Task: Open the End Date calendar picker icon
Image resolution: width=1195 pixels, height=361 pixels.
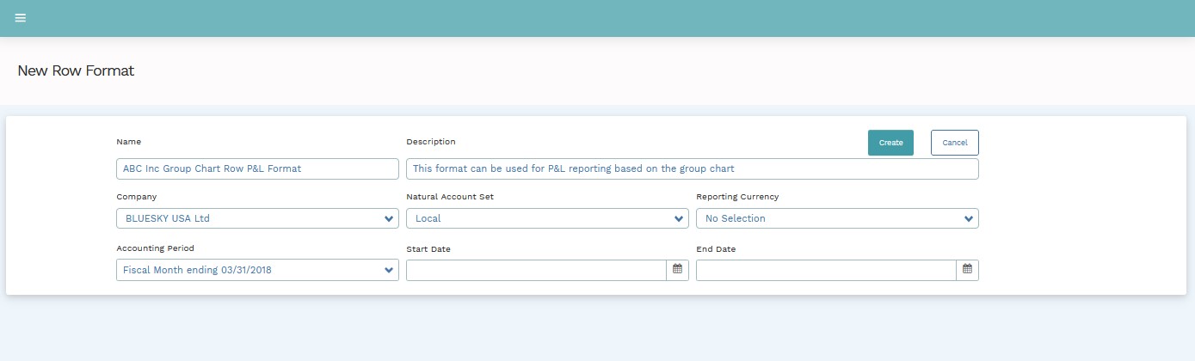Action: [x=967, y=270]
